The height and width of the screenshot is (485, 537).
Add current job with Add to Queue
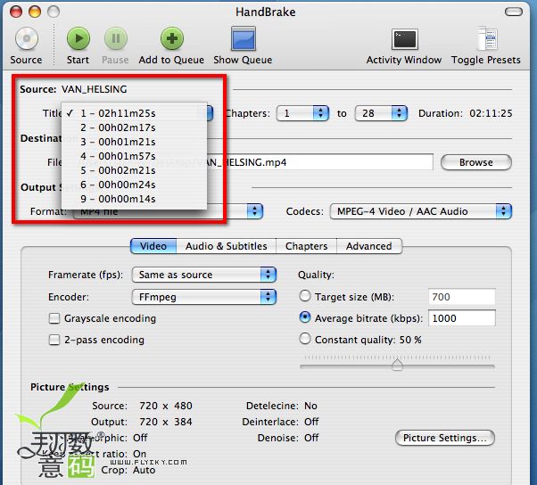(x=172, y=38)
